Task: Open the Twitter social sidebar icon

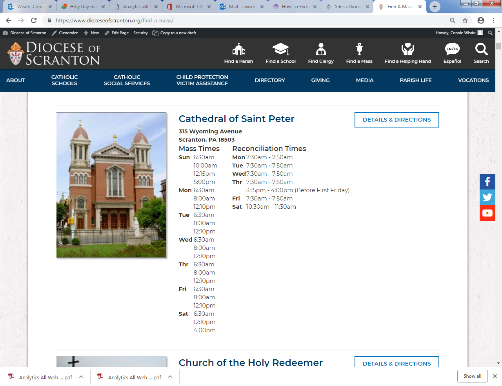Action: point(487,197)
